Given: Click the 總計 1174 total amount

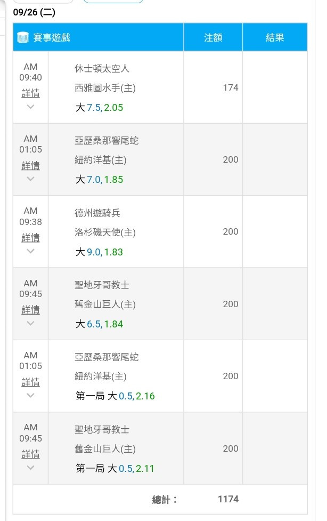Looking at the screenshot, I should [x=228, y=499].
